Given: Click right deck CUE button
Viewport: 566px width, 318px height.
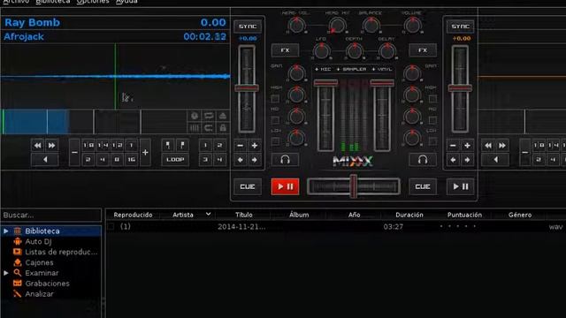Looking at the screenshot, I should (x=423, y=186).
